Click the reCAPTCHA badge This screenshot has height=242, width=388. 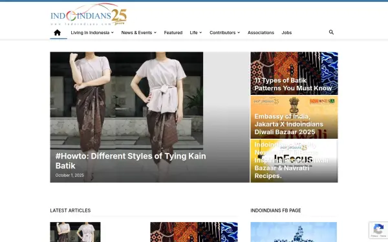pos(378,230)
